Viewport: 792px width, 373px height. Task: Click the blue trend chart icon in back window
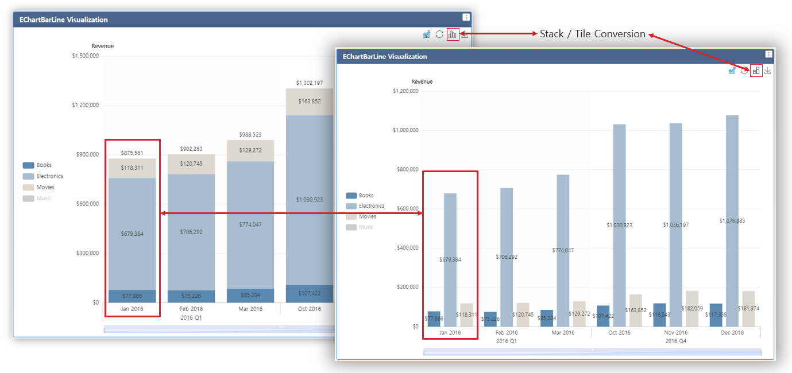pos(426,34)
